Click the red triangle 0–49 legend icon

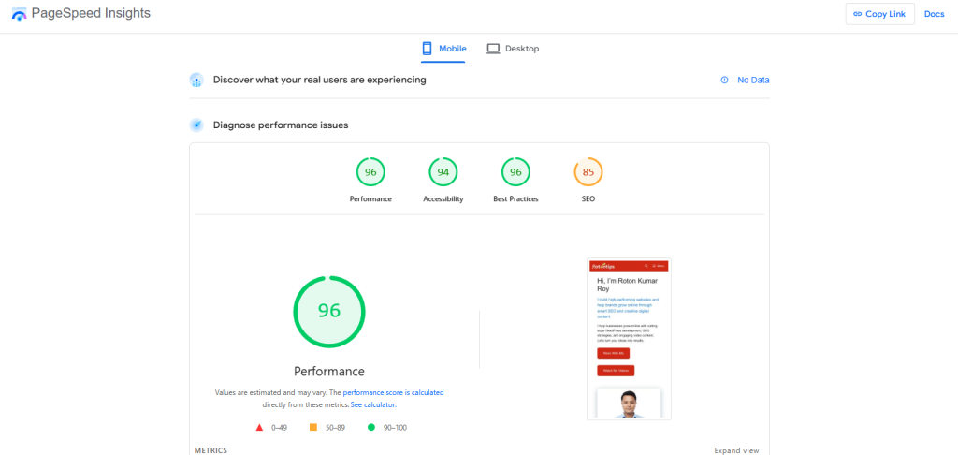point(260,428)
